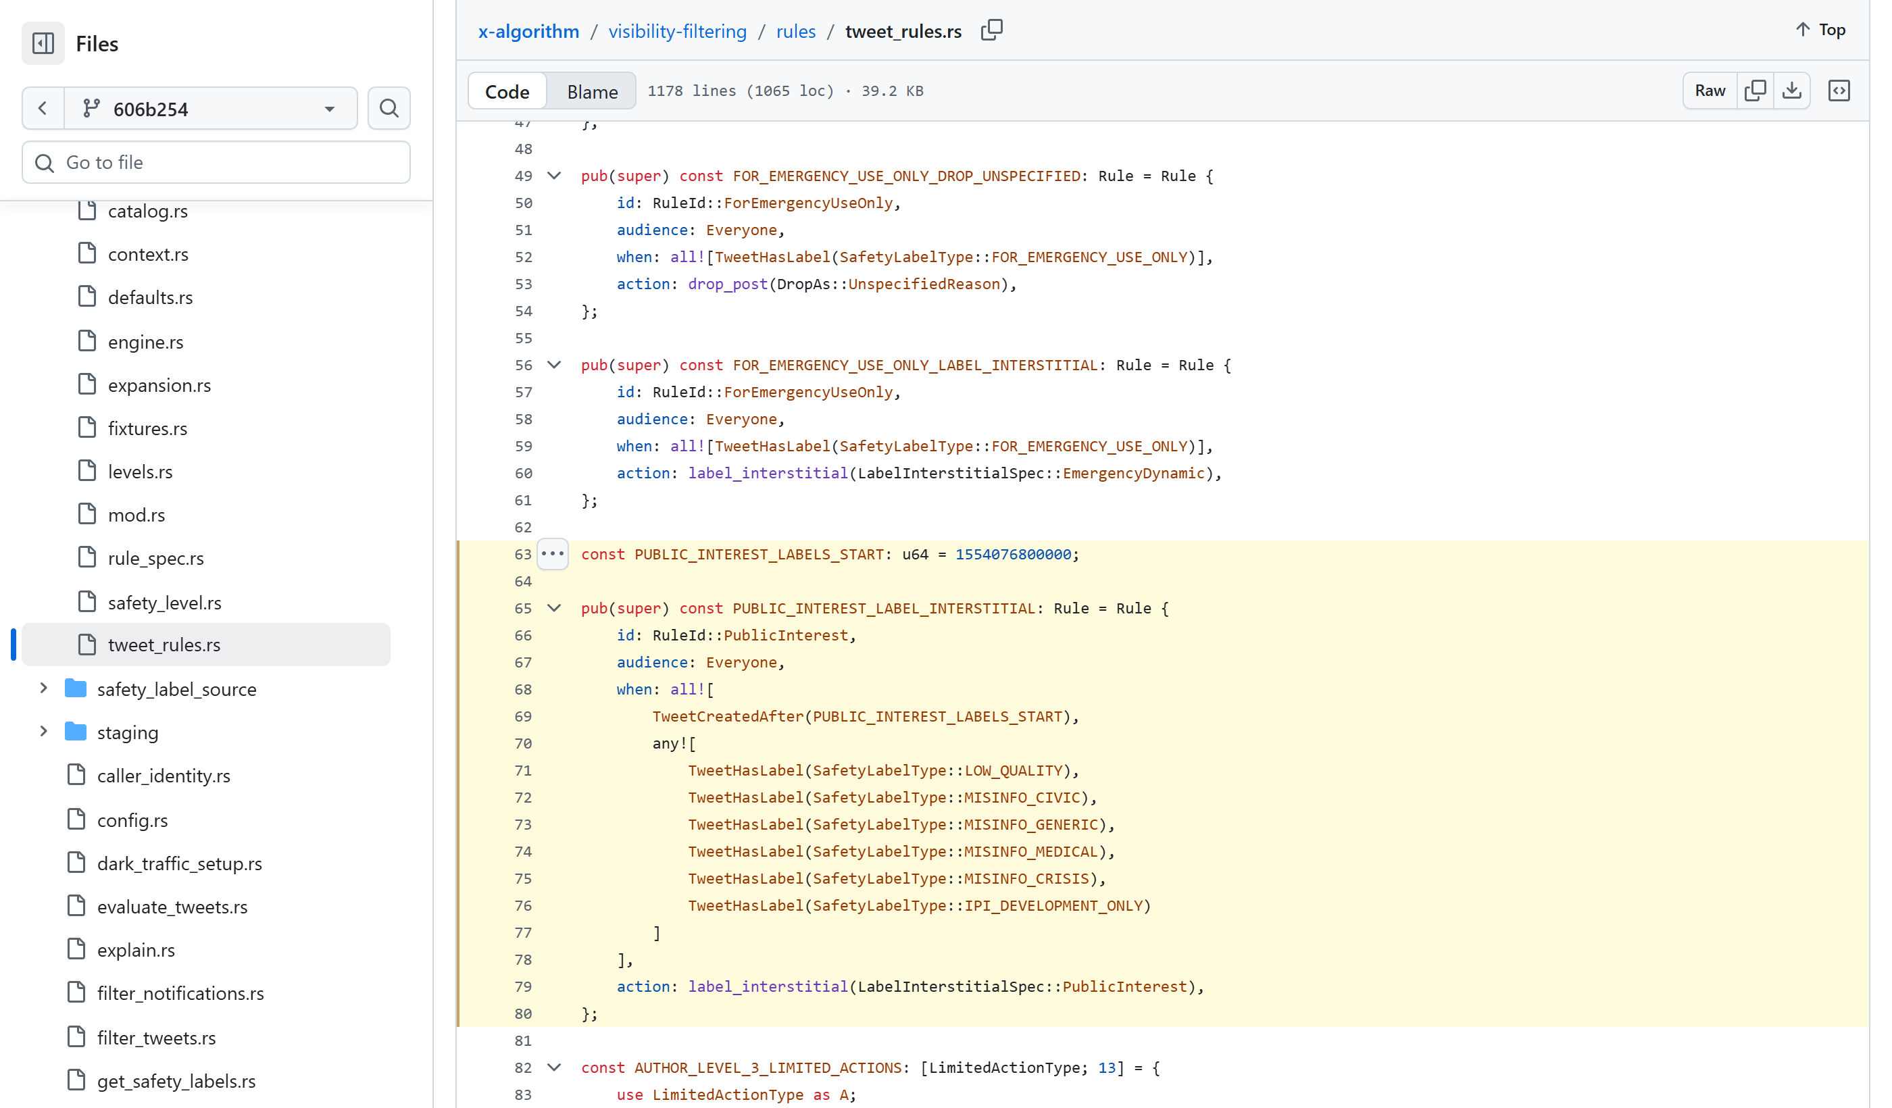The height and width of the screenshot is (1108, 1892).
Task: Click the search files magnifier button
Action: 389,109
